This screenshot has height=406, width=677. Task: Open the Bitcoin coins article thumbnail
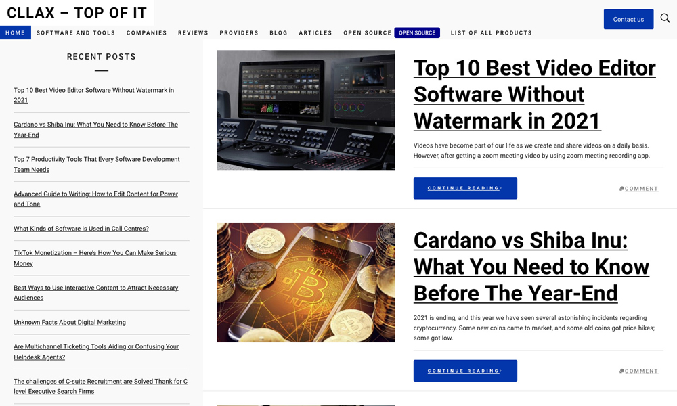(x=305, y=282)
